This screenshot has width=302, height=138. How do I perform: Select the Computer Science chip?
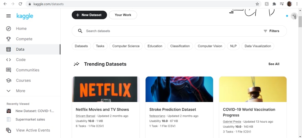(x=126, y=46)
